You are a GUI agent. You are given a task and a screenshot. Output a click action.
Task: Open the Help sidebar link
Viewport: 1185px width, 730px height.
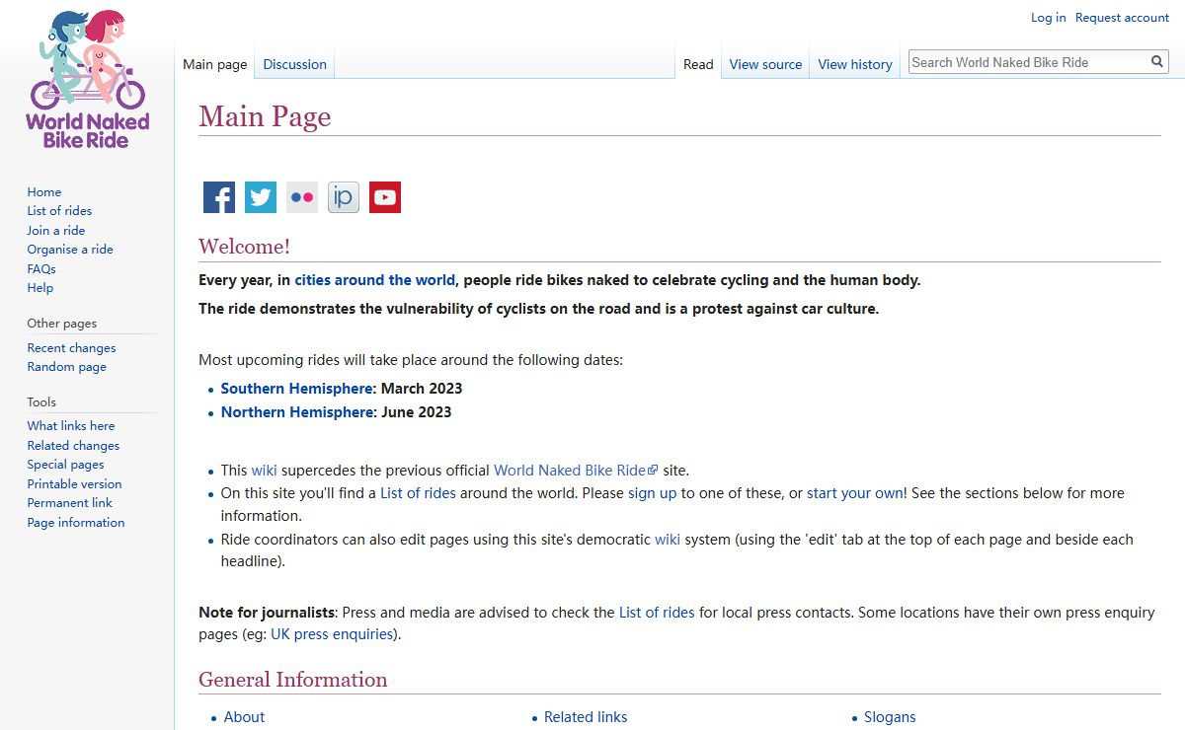[x=40, y=288]
